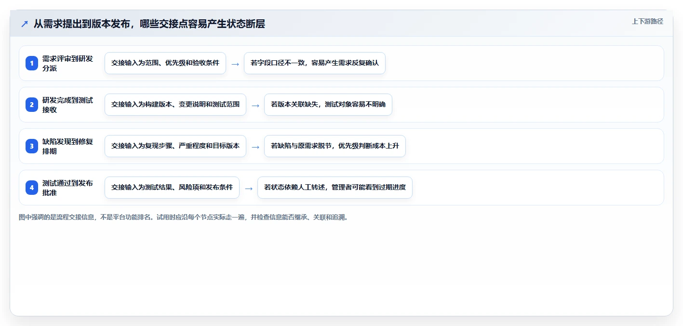The height and width of the screenshot is (326, 683).
Task: Click the arrow after 交接输入为测试结果、风险项和发布条件
Action: pyautogui.click(x=249, y=188)
